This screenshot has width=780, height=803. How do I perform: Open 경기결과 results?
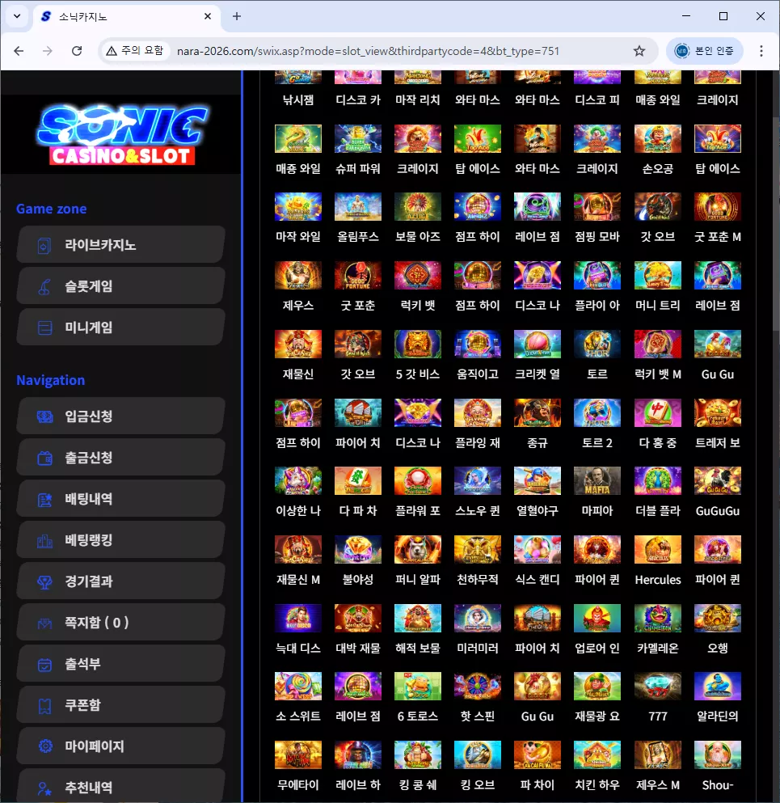point(120,581)
